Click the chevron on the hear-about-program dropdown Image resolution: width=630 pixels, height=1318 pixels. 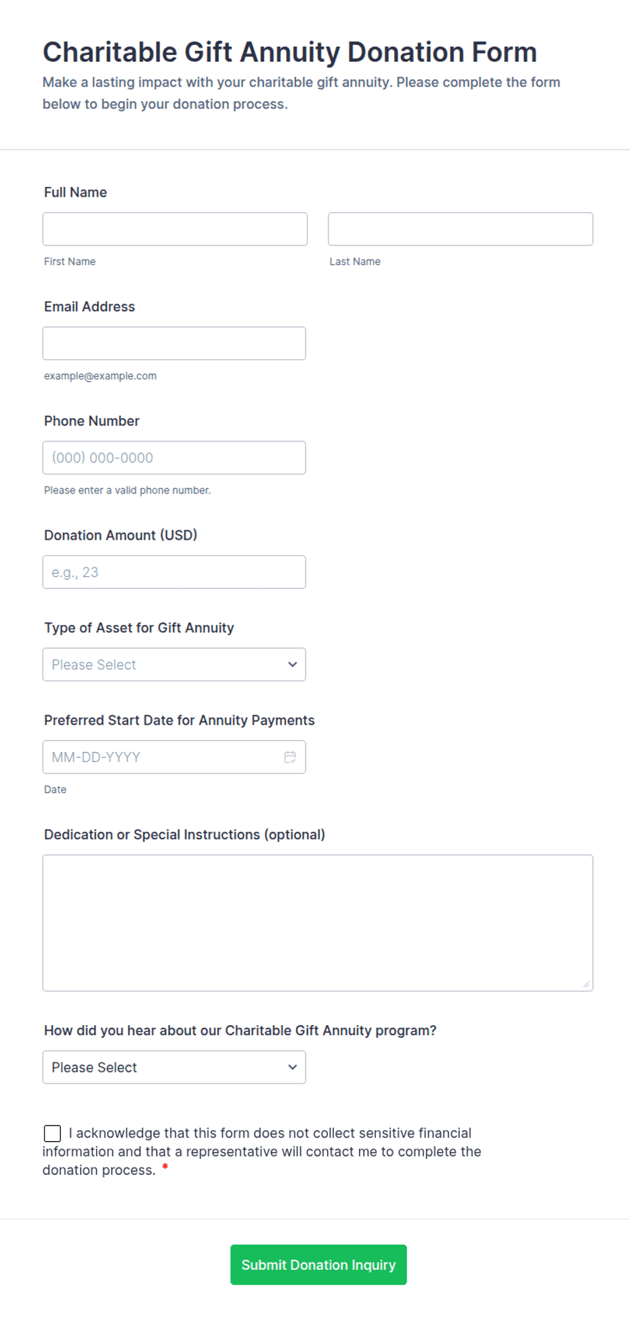click(292, 1067)
